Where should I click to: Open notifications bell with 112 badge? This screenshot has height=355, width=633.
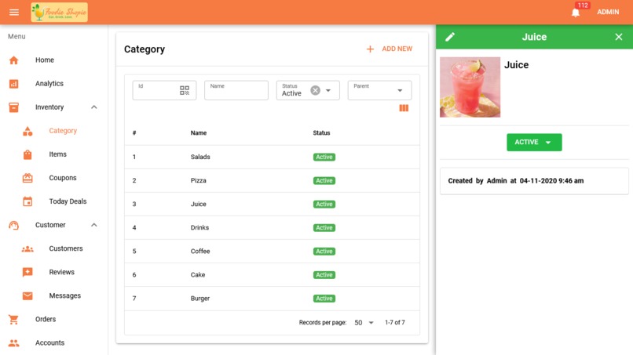click(x=576, y=13)
